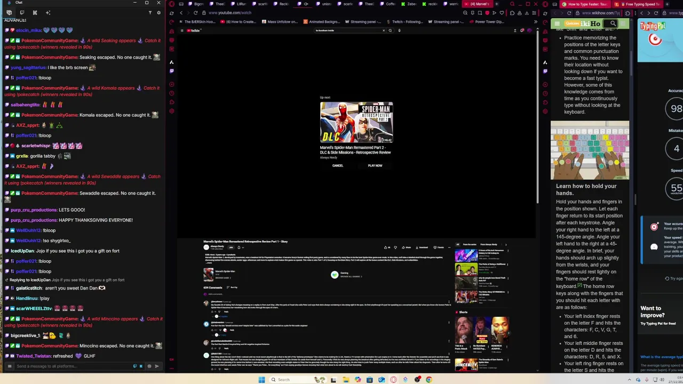Activate YouTube voice search microphone

tap(399, 30)
